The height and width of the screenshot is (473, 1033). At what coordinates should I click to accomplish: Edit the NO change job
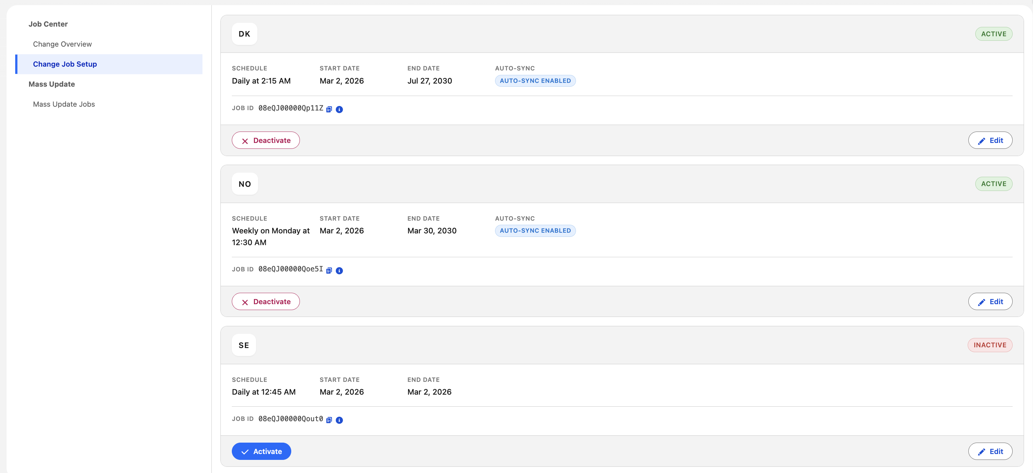click(x=990, y=301)
